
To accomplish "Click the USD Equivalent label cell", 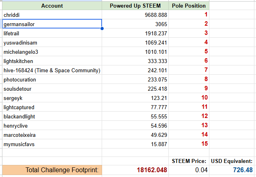I will 232,161.
